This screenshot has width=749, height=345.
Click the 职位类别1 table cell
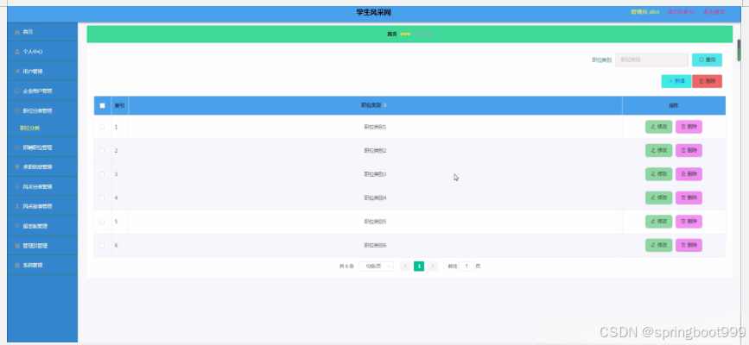(x=375, y=127)
